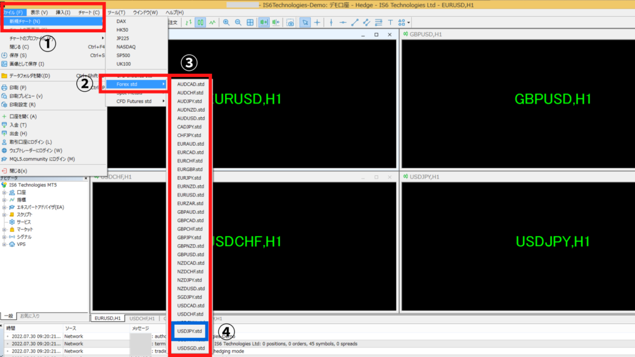635x357 pixels.
Task: Select USDSGD.std from the Forex list
Action: click(x=190, y=348)
